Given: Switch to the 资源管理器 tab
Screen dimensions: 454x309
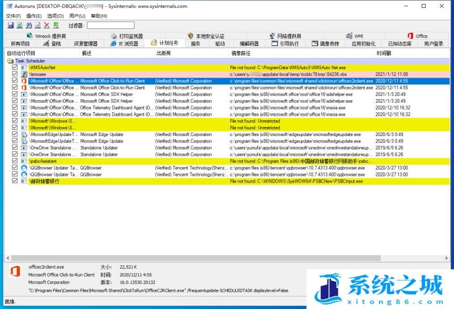Looking at the screenshot, I should tap(86, 44).
